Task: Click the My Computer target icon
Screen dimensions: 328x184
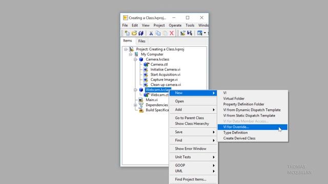Action: 136,54
